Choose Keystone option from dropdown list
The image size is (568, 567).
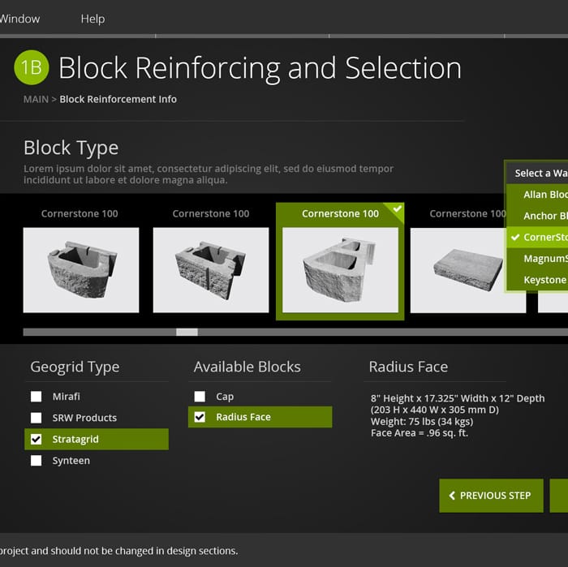[537, 280]
